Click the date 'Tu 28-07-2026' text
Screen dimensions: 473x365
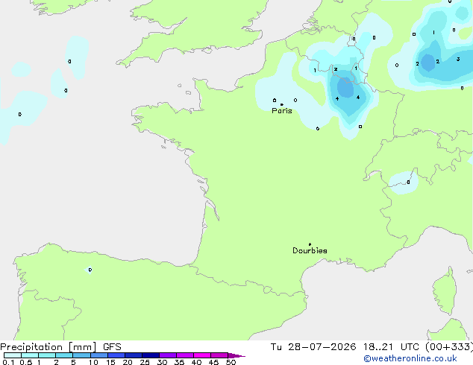pos(313,347)
